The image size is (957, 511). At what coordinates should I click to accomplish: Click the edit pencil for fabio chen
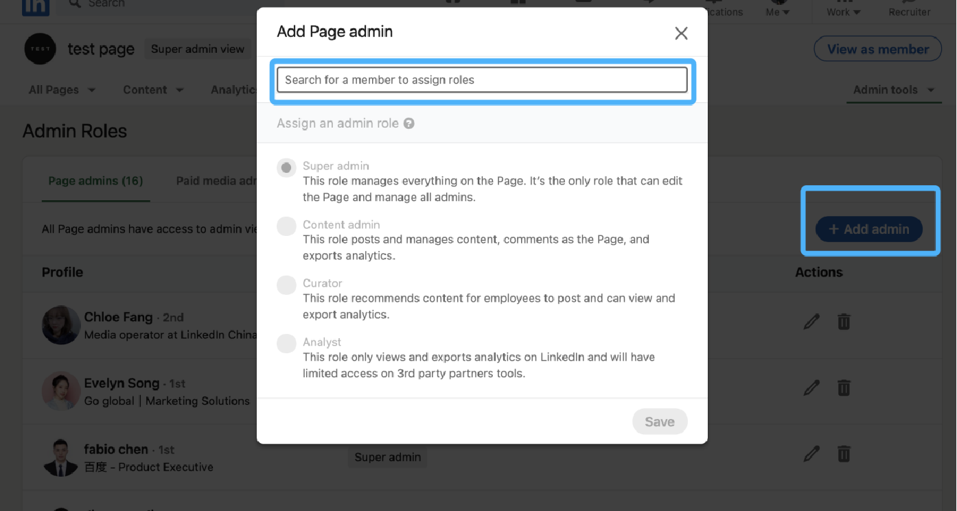[x=811, y=453]
